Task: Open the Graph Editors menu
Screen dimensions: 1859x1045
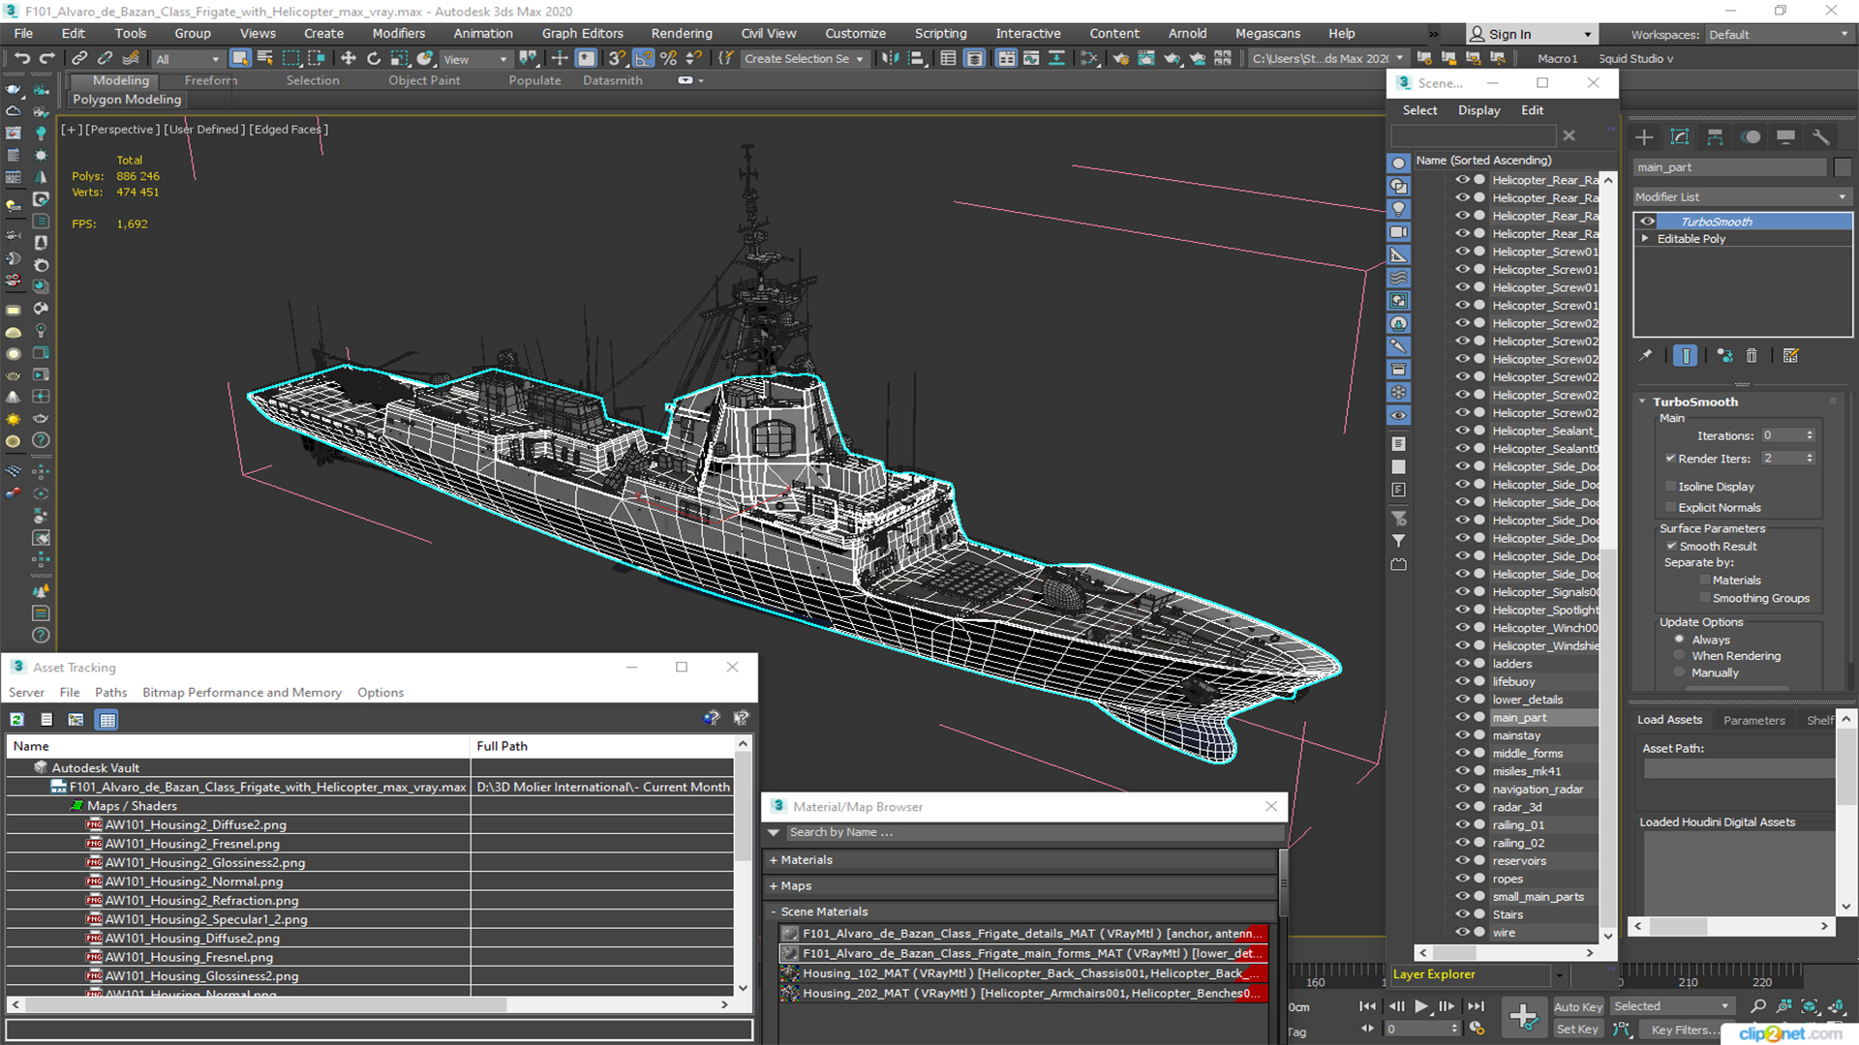Action: point(582,34)
